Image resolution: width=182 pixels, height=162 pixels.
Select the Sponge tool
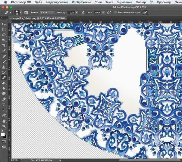click(4, 93)
